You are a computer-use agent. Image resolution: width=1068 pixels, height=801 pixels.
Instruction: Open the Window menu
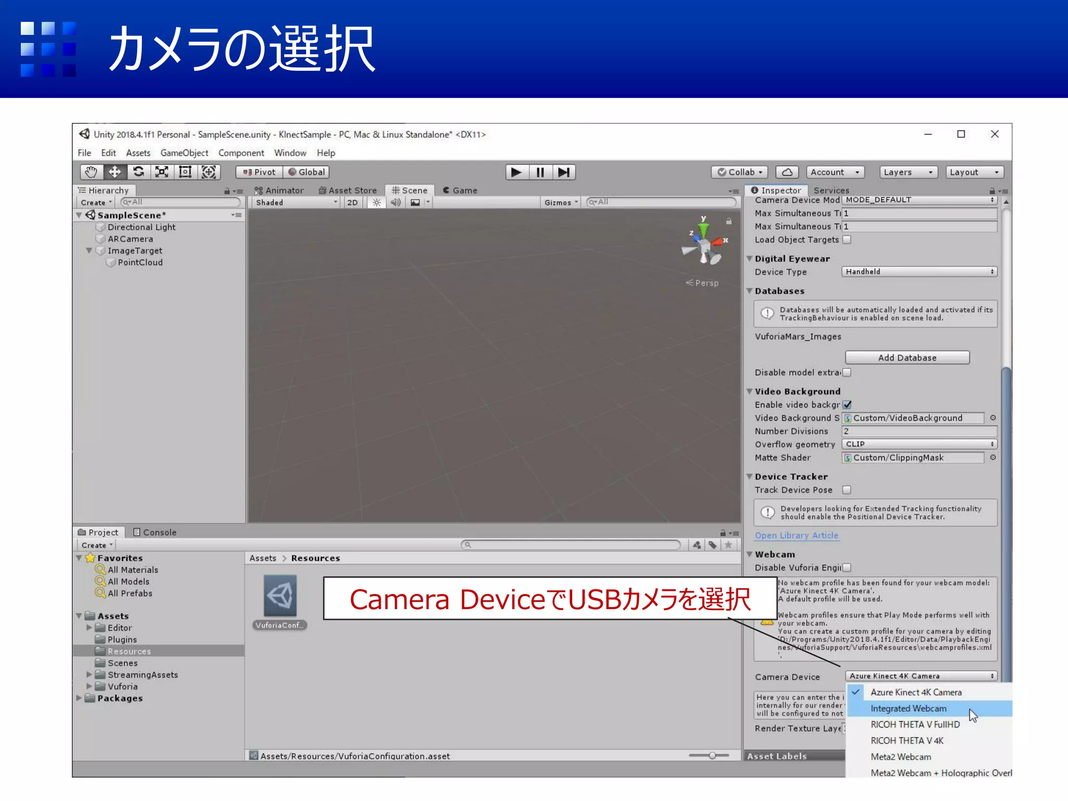pos(290,153)
